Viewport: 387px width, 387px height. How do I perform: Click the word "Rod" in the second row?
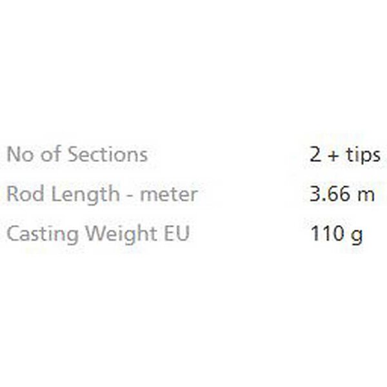[21, 194]
